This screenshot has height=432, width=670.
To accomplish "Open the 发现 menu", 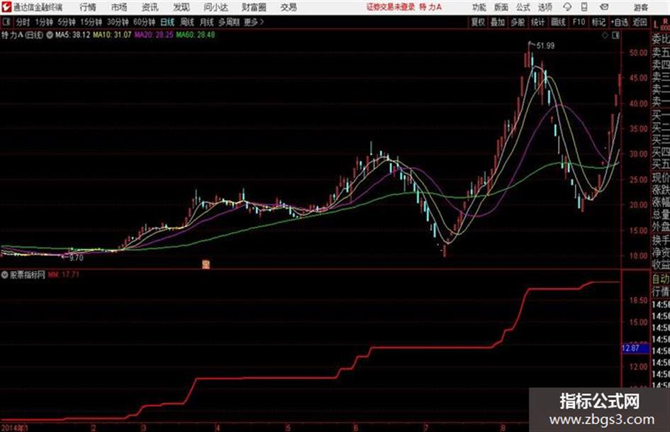I will pyautogui.click(x=182, y=7).
